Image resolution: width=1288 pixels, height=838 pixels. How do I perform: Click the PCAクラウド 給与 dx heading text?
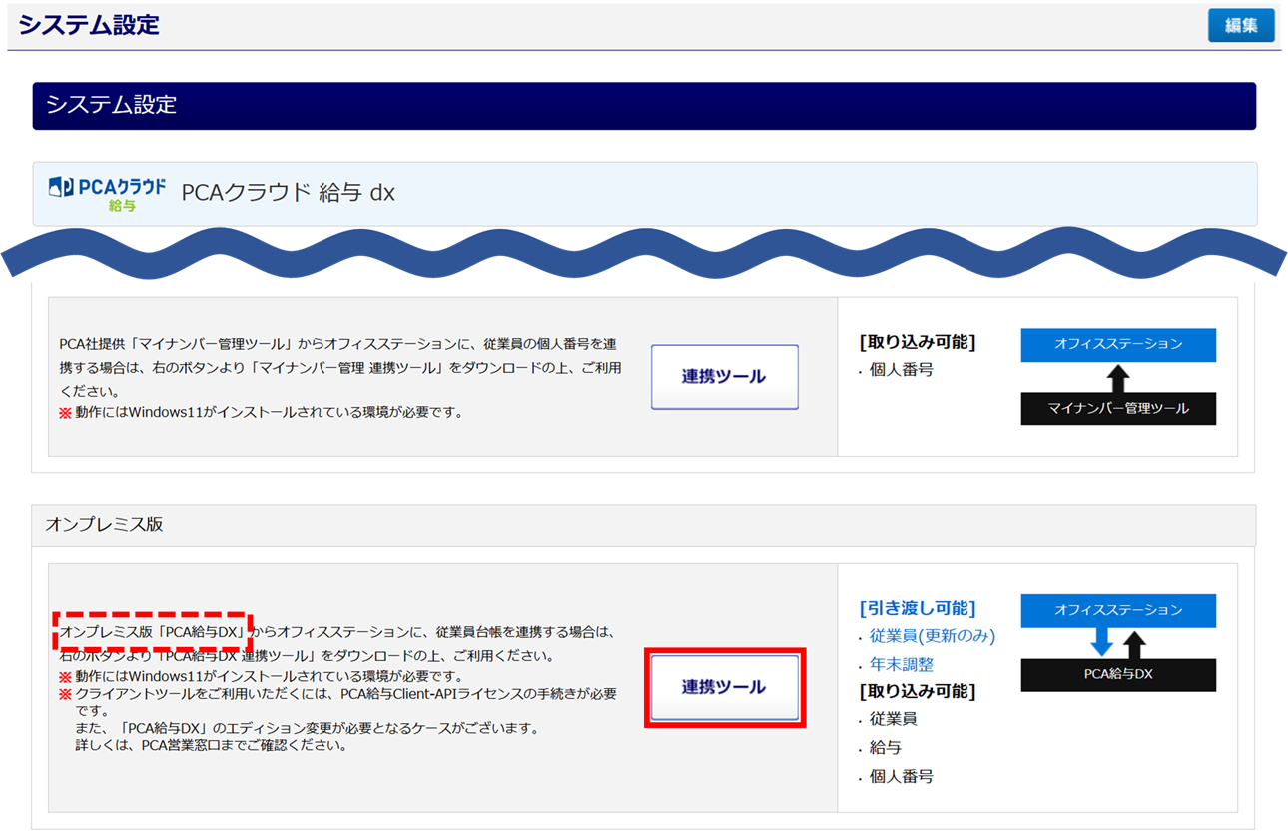(x=288, y=193)
